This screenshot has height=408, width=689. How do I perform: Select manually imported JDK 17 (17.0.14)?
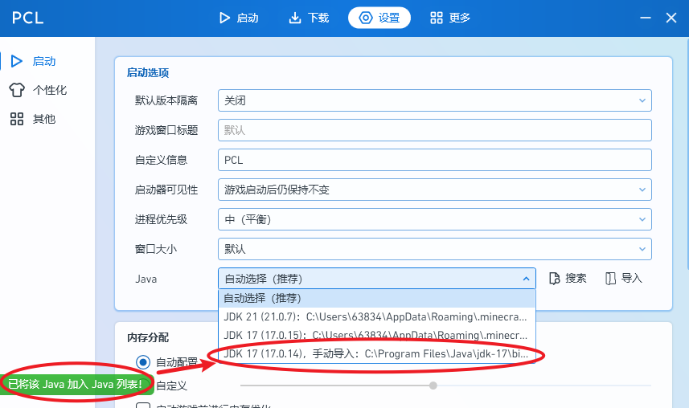377,353
